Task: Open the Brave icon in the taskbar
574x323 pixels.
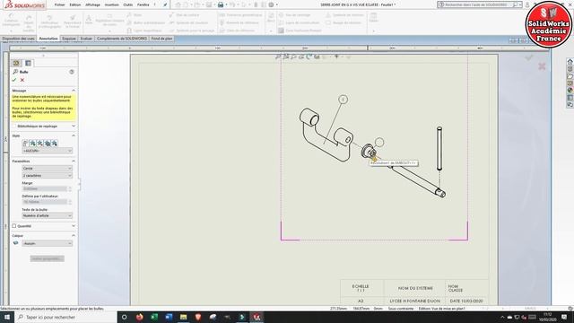Action: (x=198, y=317)
